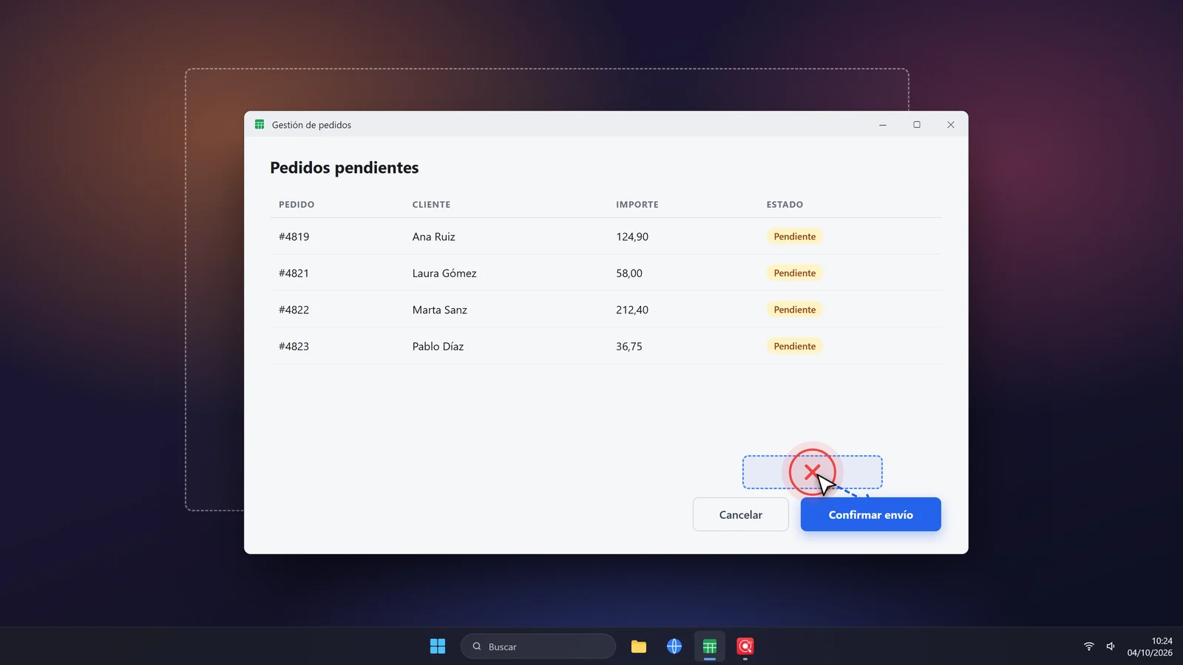Click the amount 36,75
Screen dimensions: 1183x665
click(x=629, y=347)
